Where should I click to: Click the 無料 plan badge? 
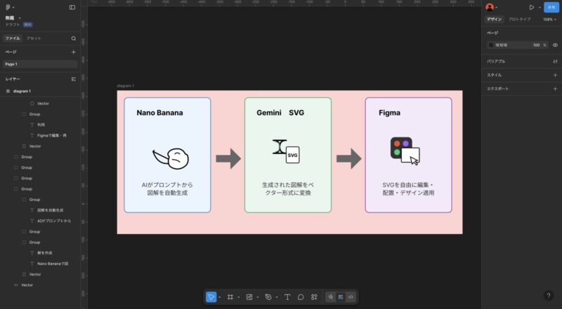click(27, 25)
